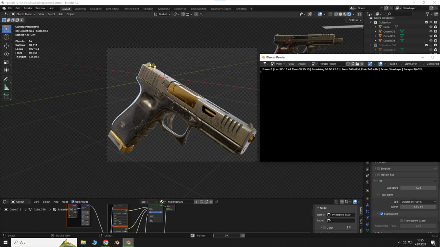The image size is (440, 247).
Task: Cancel the render with the progress X button
Action: 243,235
